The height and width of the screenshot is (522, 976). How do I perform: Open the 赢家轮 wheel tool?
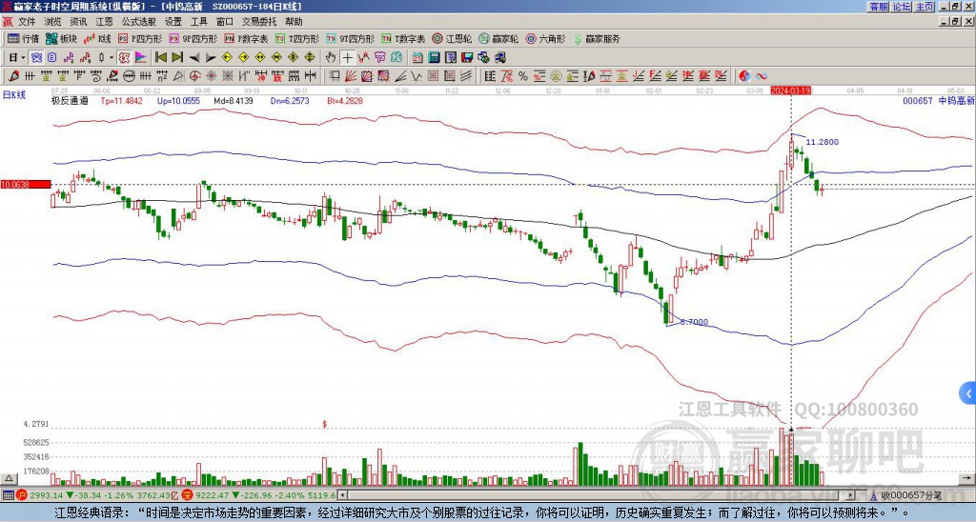[498, 38]
